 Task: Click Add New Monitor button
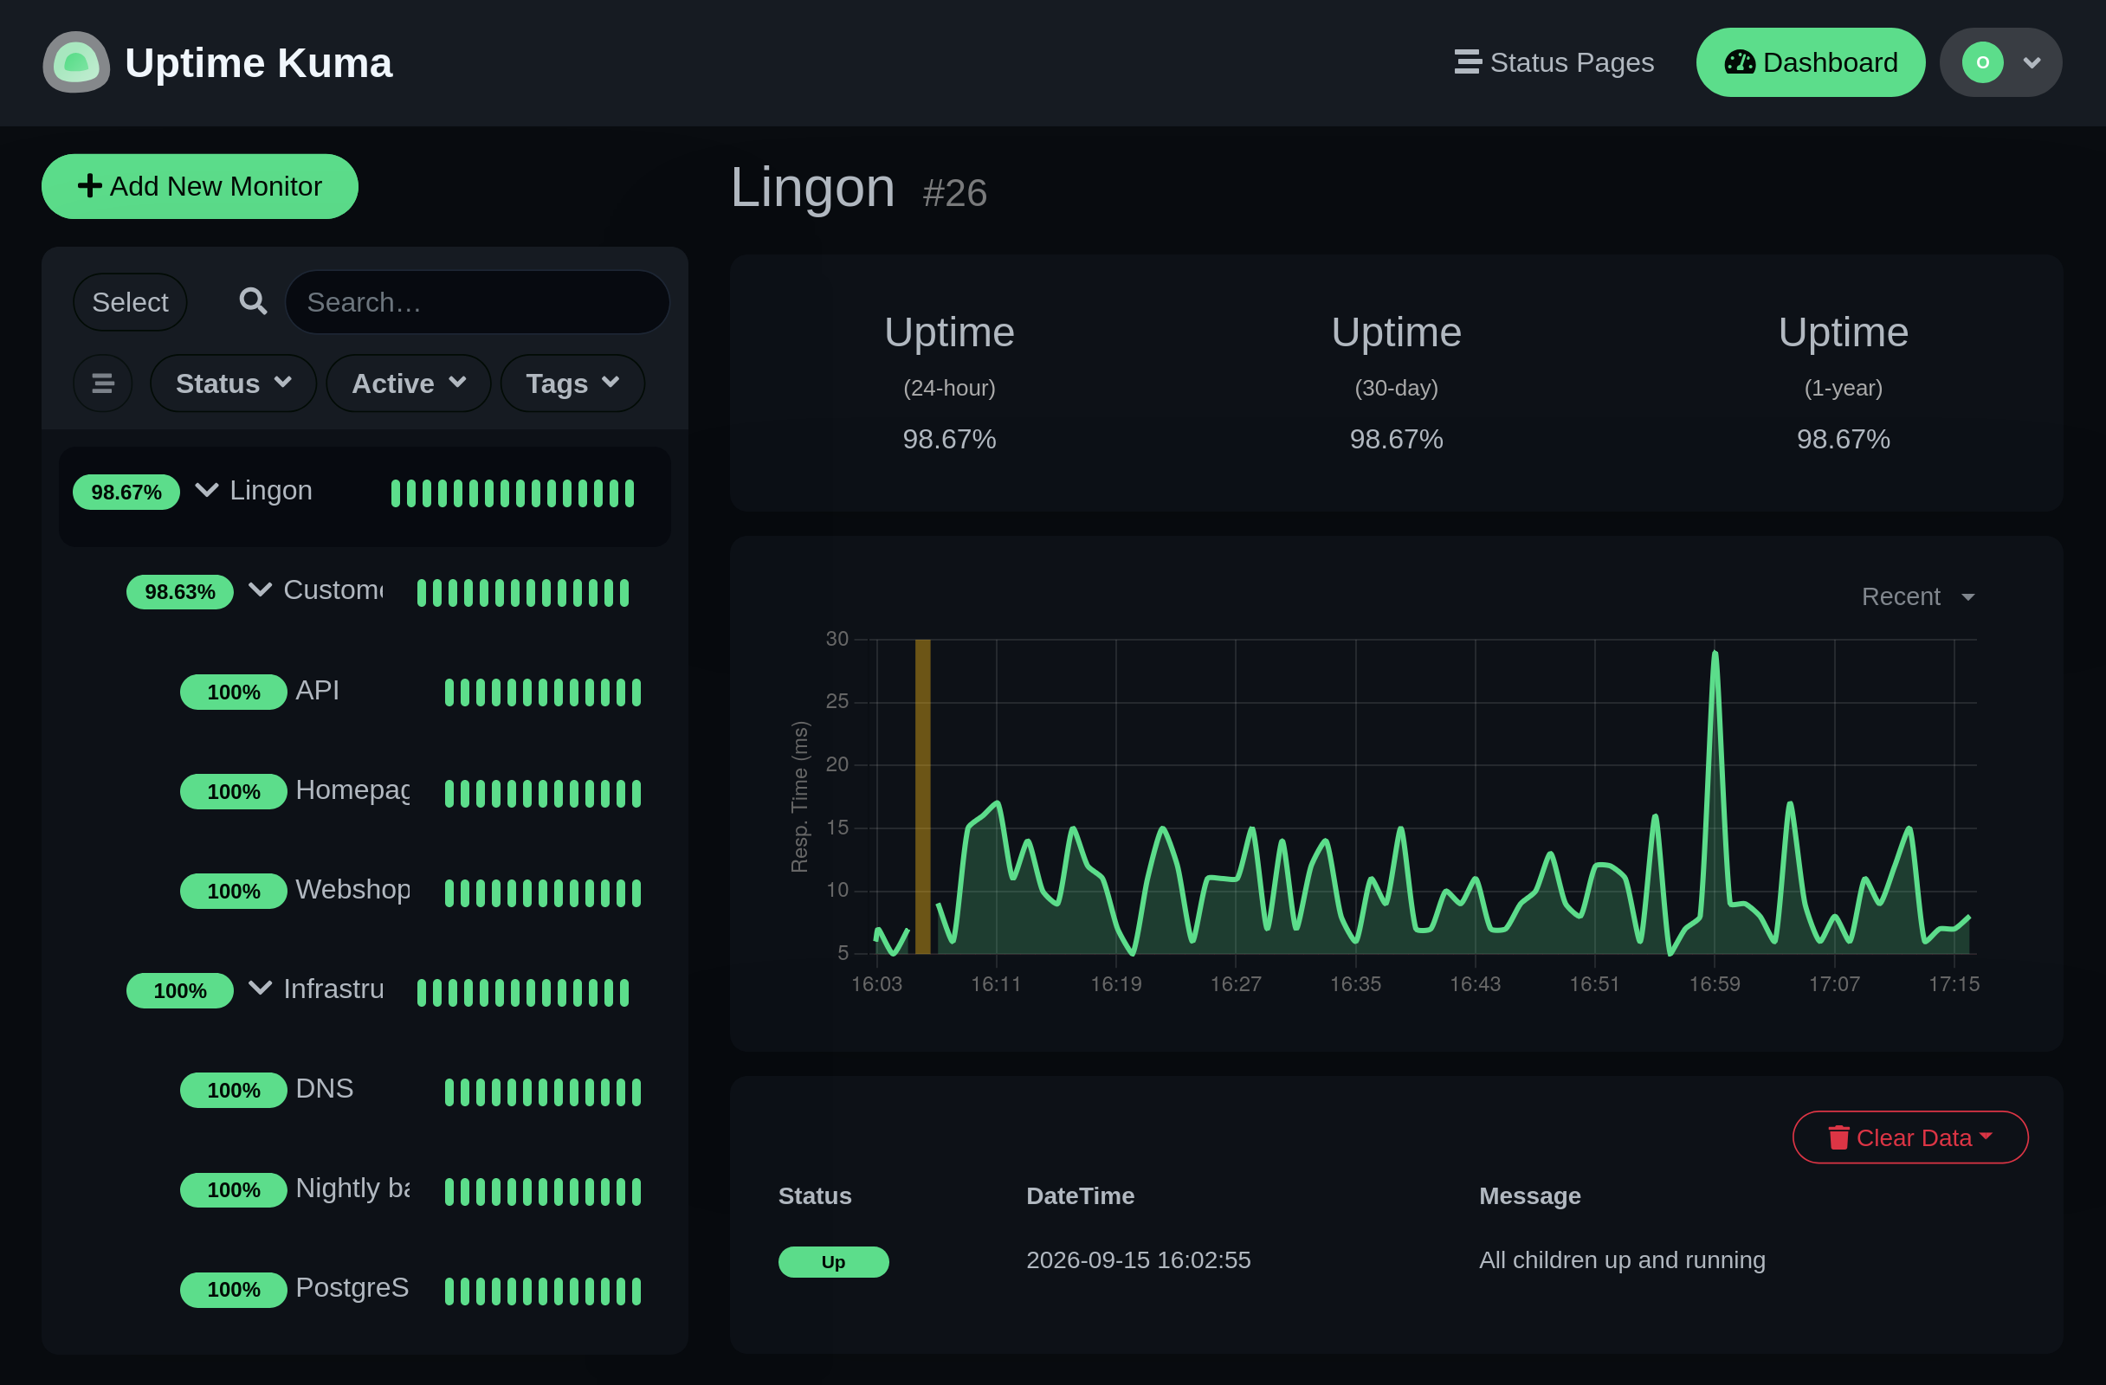pos(199,186)
